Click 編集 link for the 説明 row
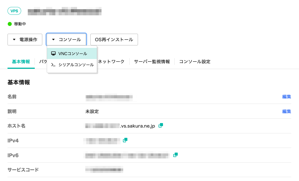The height and width of the screenshot is (181, 299). [x=286, y=111]
